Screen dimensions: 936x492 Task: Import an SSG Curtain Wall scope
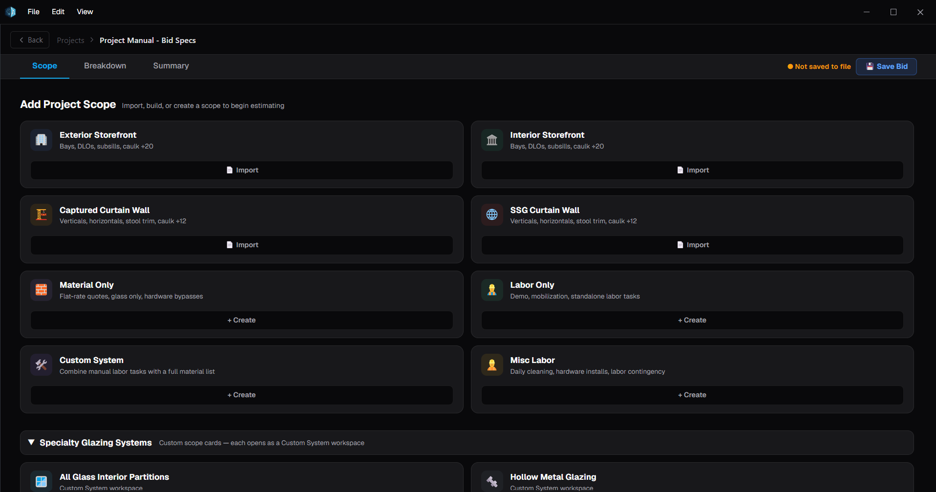point(692,245)
